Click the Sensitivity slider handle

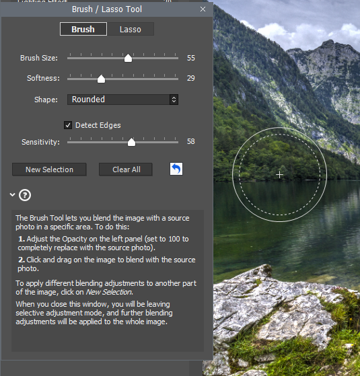pyautogui.click(x=131, y=142)
